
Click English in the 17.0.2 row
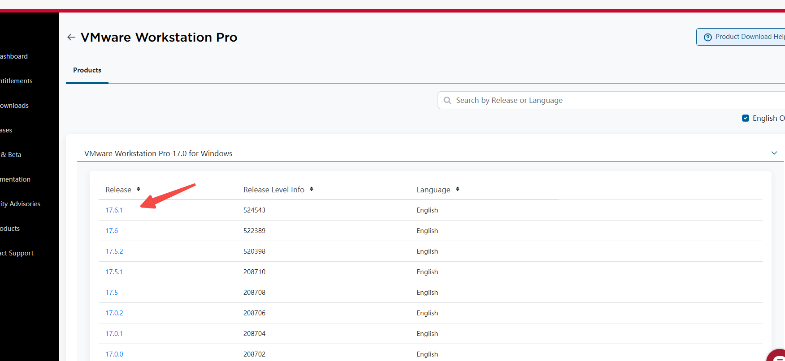[427, 313]
